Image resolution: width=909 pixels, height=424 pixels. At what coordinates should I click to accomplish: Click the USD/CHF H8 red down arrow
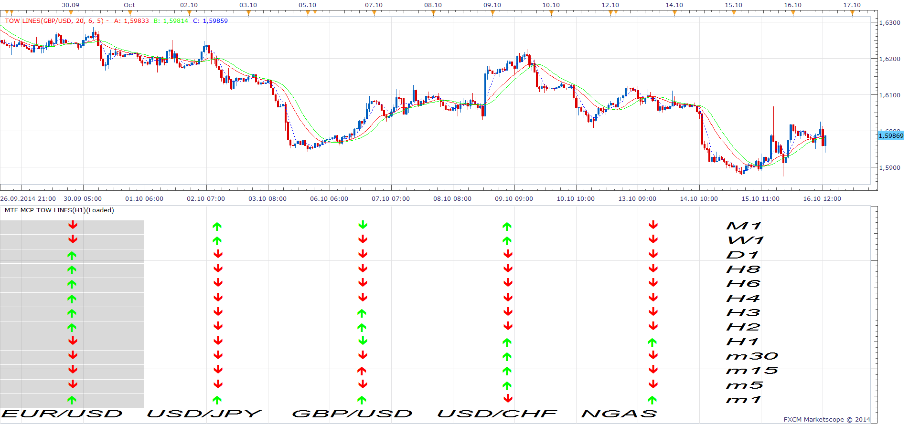point(508,268)
